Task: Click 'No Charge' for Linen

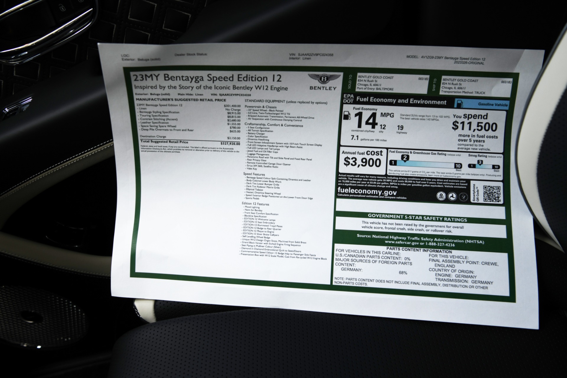Action: click(x=233, y=110)
